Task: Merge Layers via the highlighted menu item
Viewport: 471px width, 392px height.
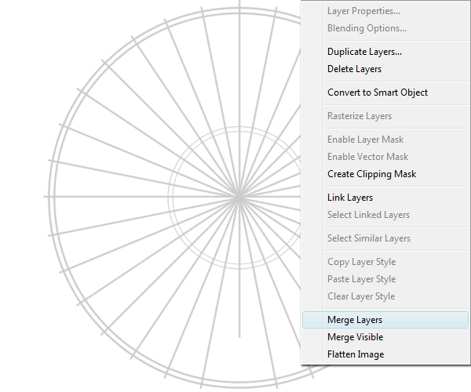Action: (x=355, y=320)
